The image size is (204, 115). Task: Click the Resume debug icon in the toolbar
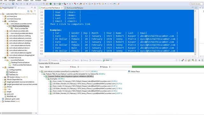(21, 4)
